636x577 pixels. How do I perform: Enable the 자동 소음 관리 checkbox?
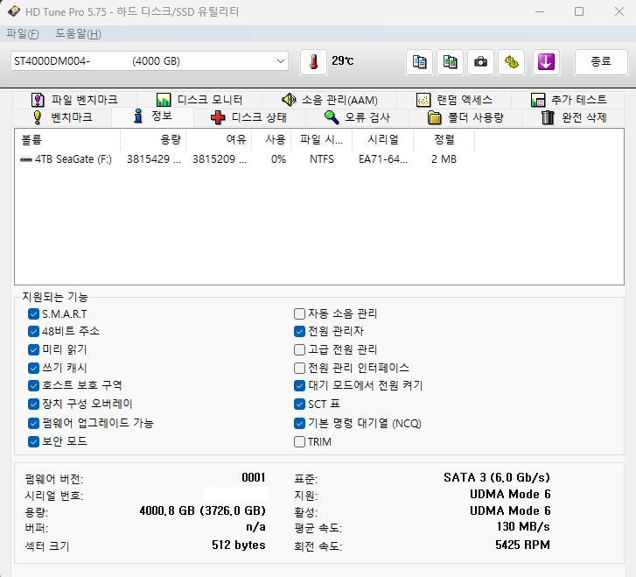point(299,313)
